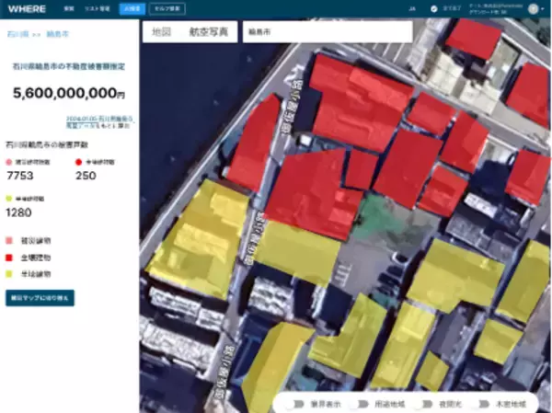Click the 石川県輪島市の不動産被害額推定 heading
Image resolution: width=552 pixels, height=413 pixels.
(x=69, y=66)
